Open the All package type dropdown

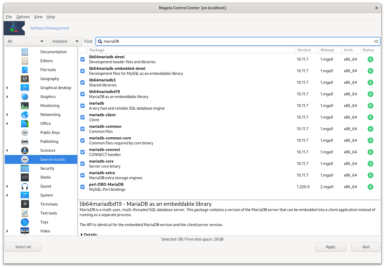click(26, 41)
